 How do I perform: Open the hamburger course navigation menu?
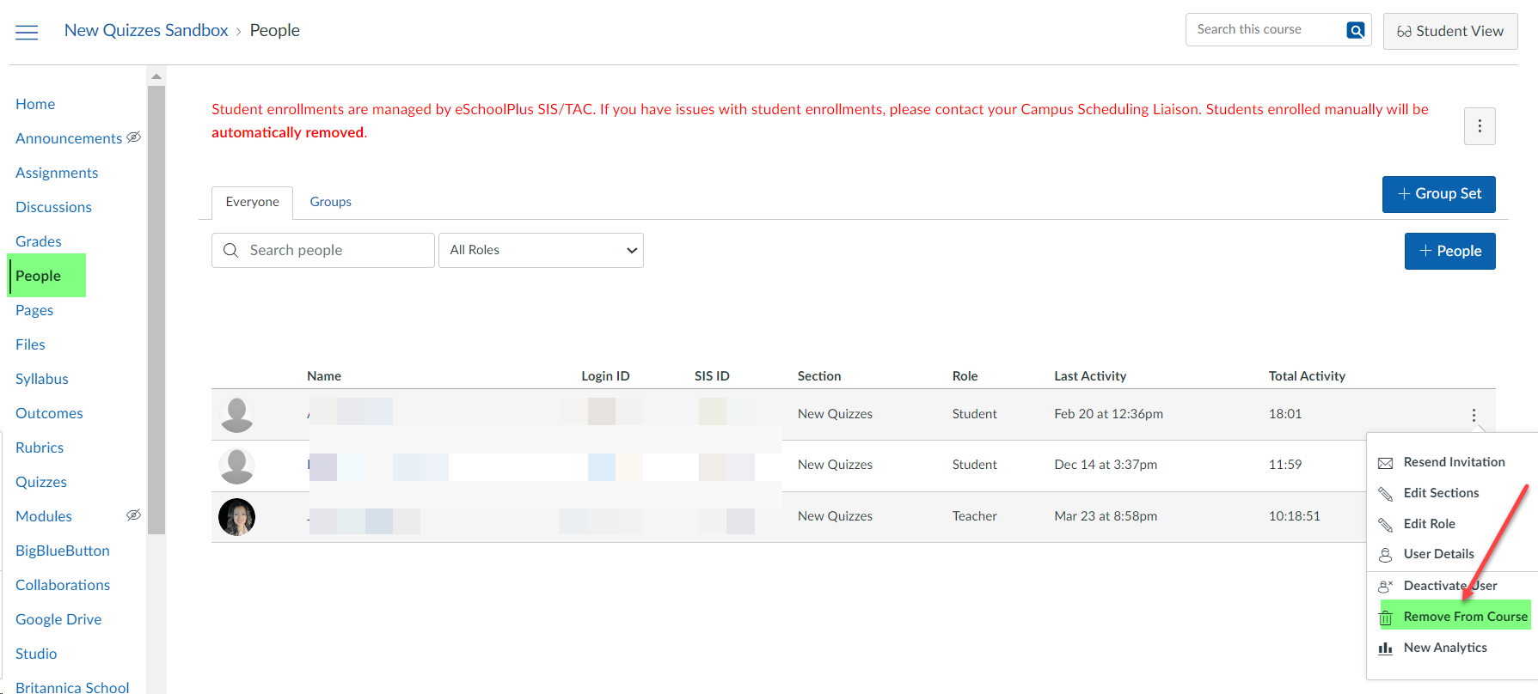[27, 33]
